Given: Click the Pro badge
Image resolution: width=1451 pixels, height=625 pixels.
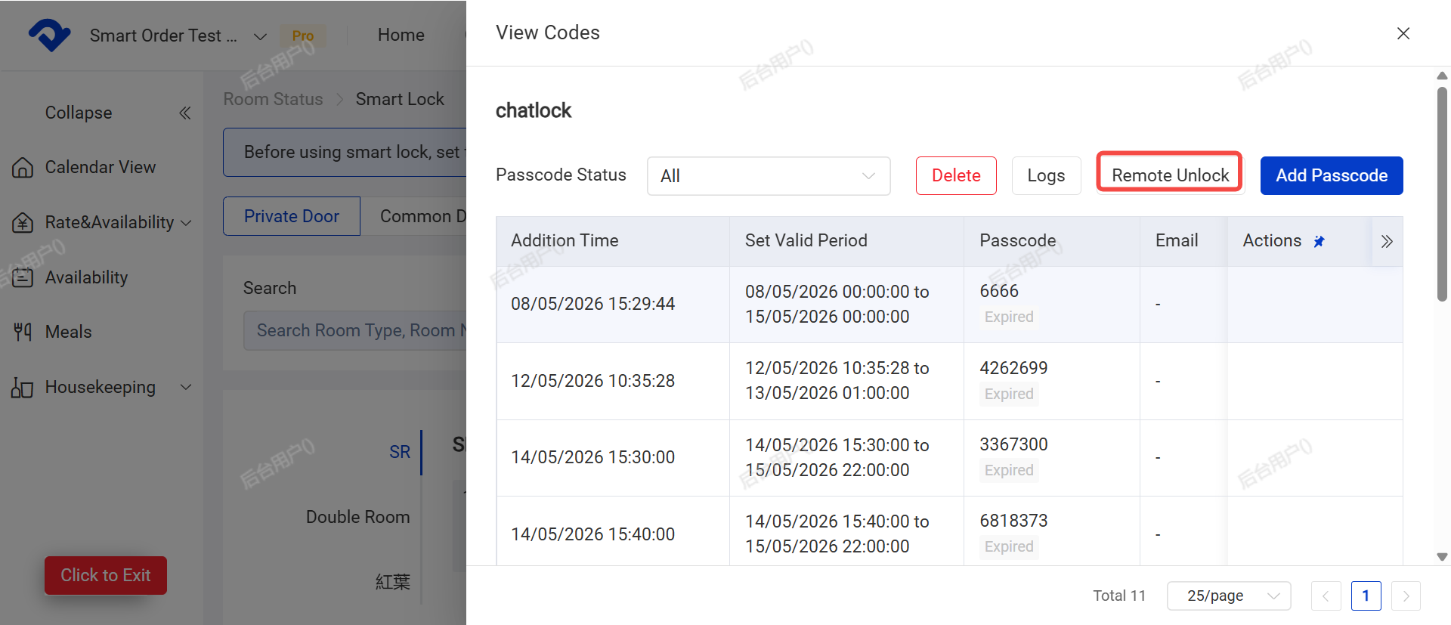Looking at the screenshot, I should (x=303, y=36).
